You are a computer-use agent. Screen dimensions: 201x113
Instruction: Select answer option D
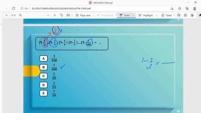pos(43,85)
